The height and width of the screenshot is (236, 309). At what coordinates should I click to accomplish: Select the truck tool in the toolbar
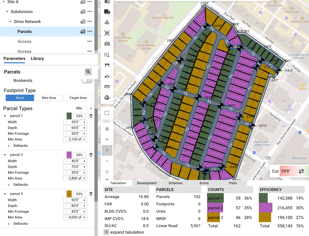tap(107, 12)
